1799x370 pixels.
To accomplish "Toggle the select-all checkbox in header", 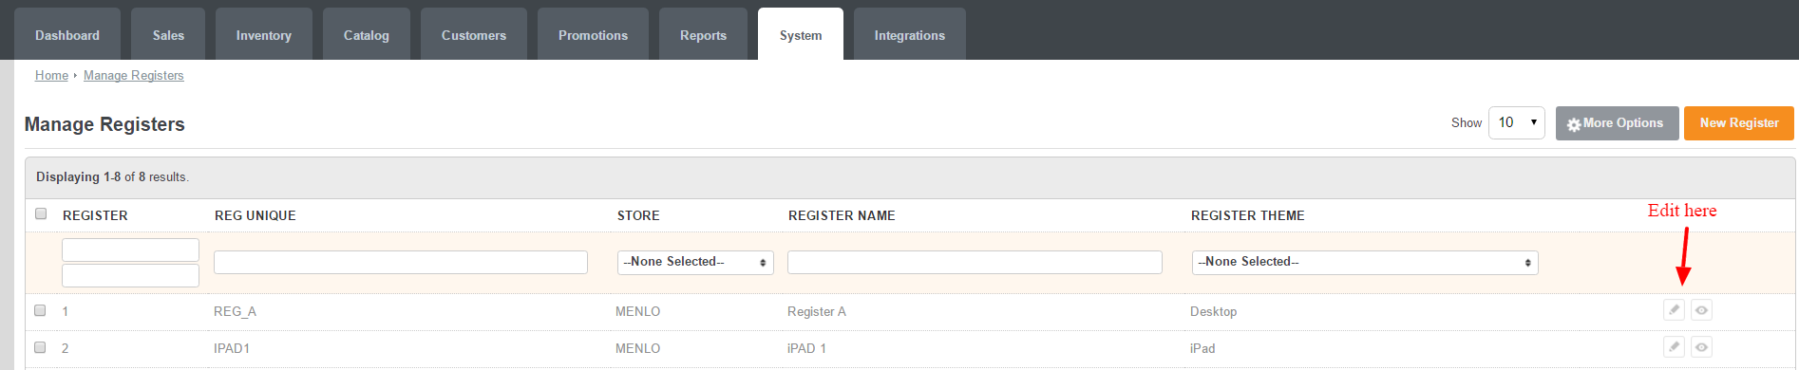I will pos(41,213).
